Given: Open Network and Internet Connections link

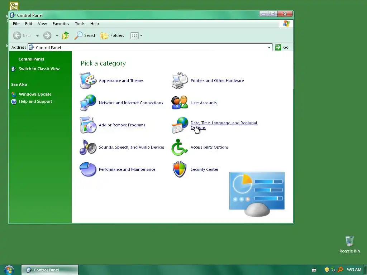Looking at the screenshot, I should point(131,103).
